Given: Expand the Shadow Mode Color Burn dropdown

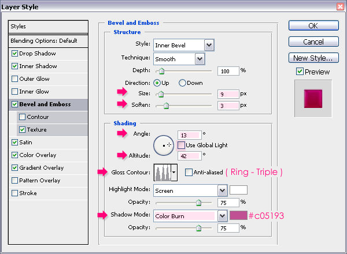Looking at the screenshot, I should 222,216.
